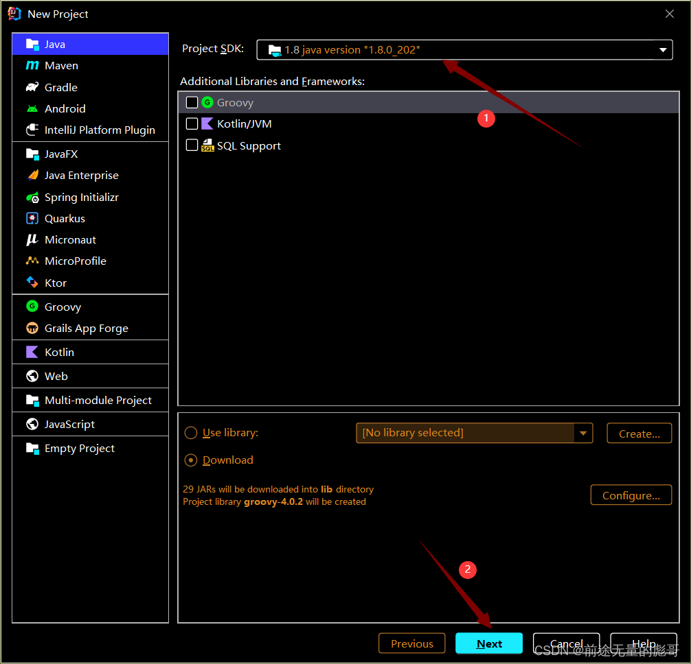Select the Multi-module Project icon
The height and width of the screenshot is (664, 691).
tap(32, 400)
